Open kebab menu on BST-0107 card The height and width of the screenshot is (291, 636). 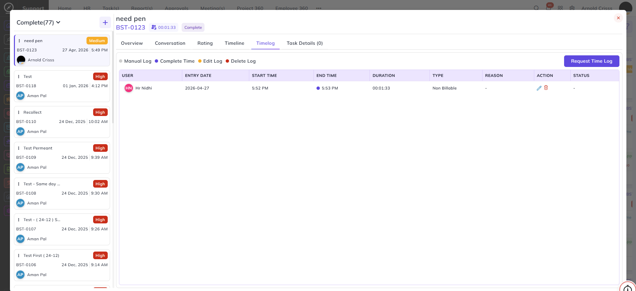coord(19,220)
